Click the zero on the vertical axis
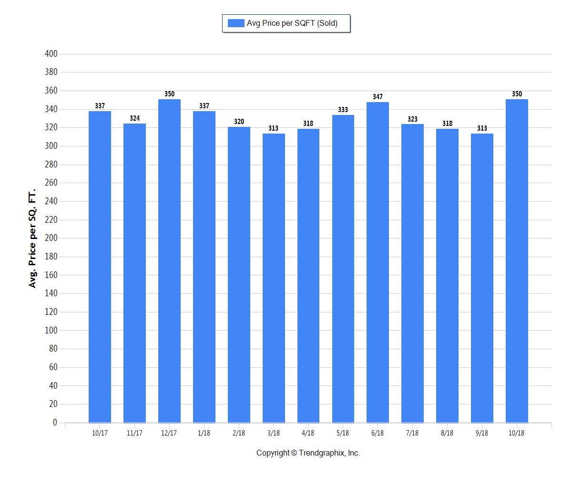 55,423
